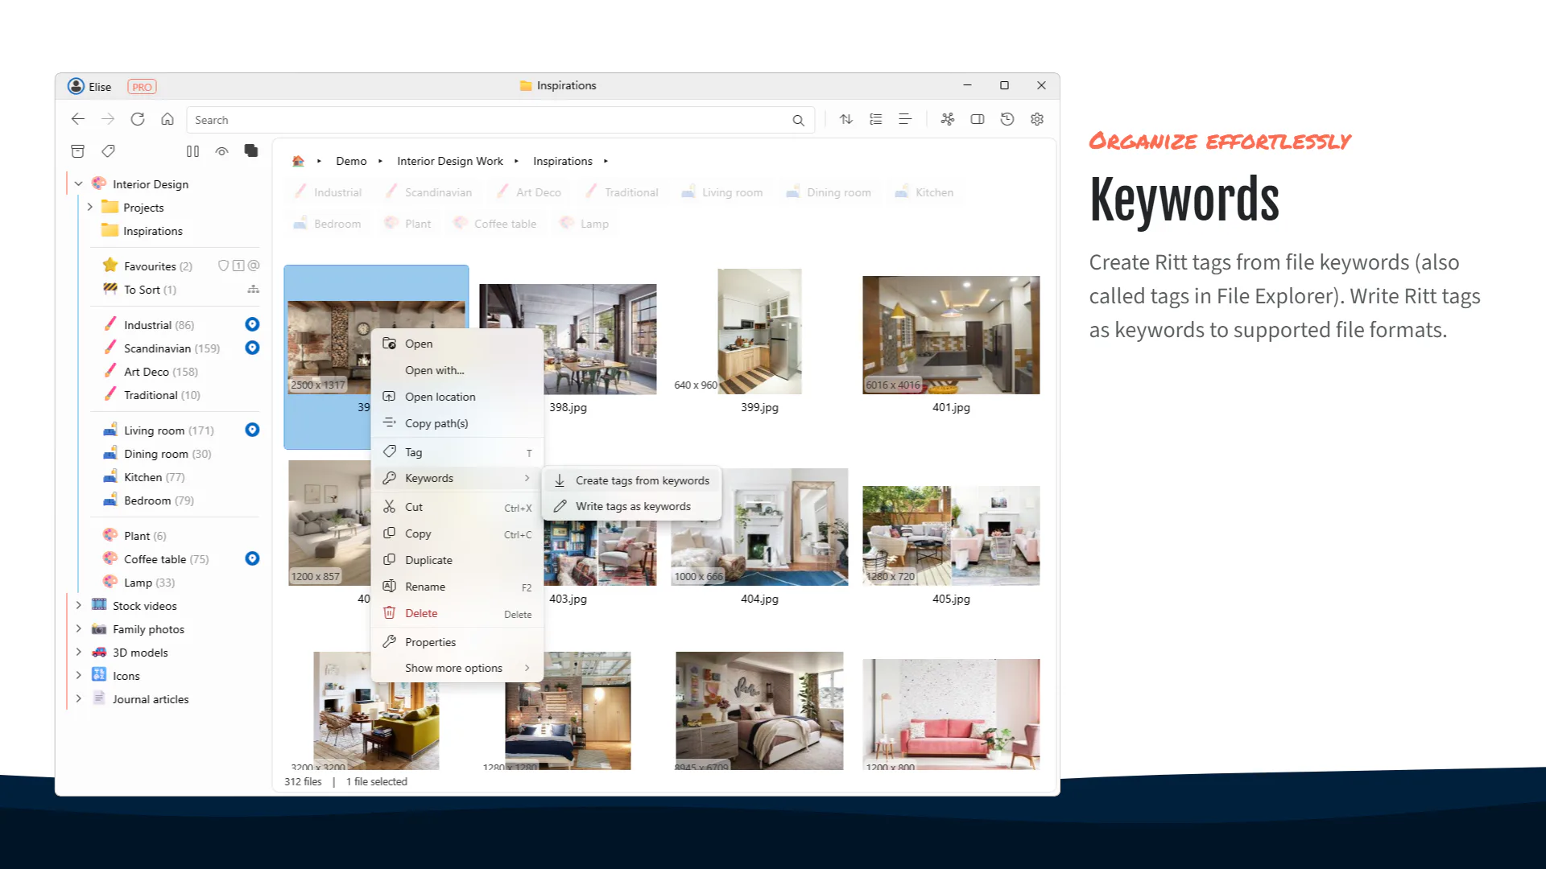1546x869 pixels.
Task: Select Create tags from keywords
Action: coord(632,480)
